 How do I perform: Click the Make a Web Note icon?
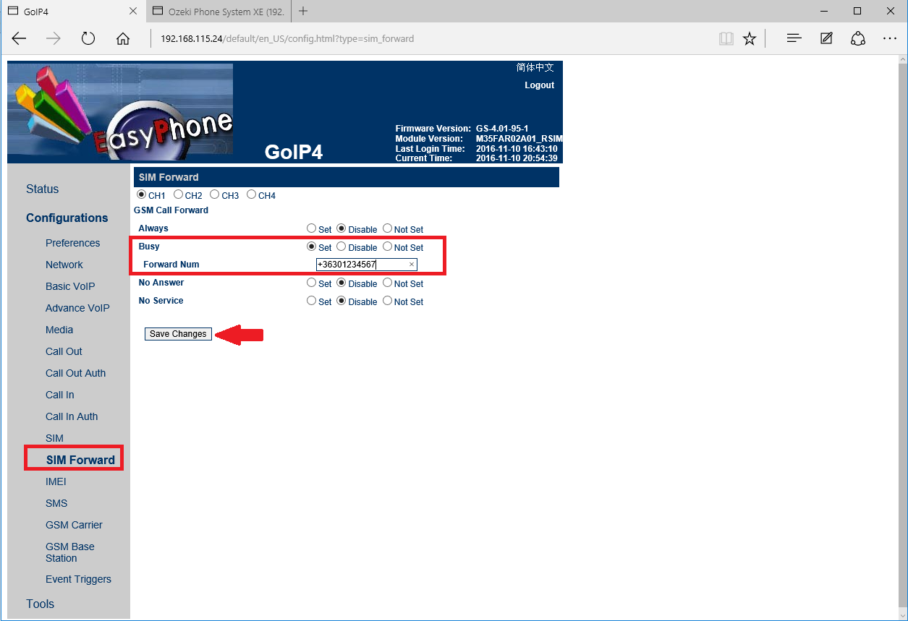826,39
